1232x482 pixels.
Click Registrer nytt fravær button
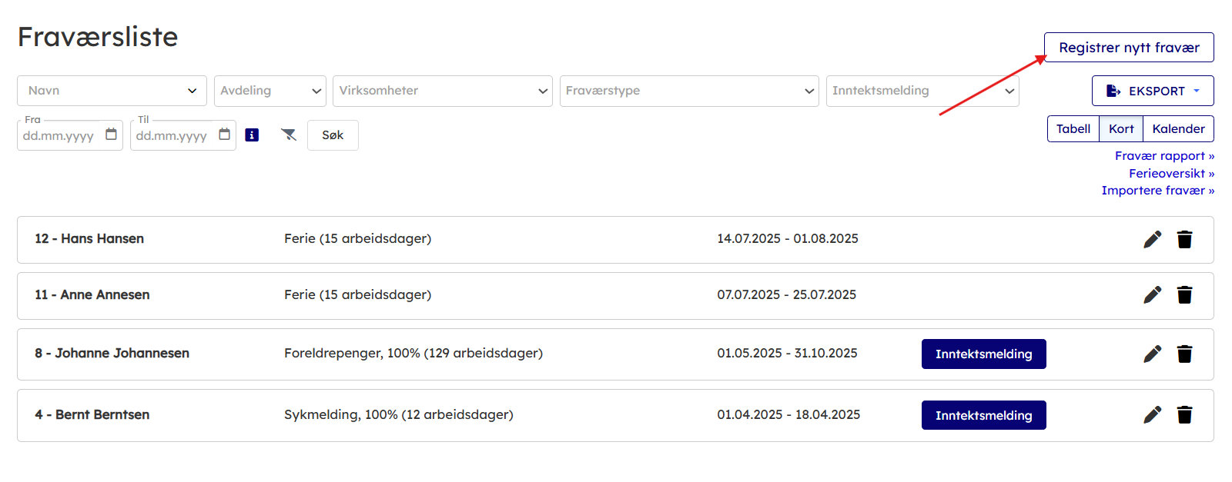coord(1128,48)
